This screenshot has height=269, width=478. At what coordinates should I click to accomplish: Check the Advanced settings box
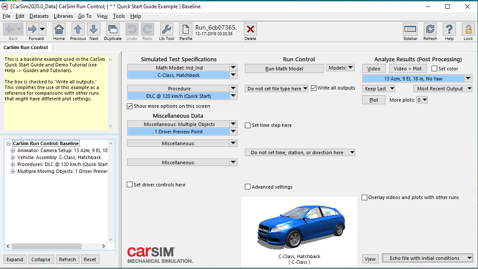(248, 187)
